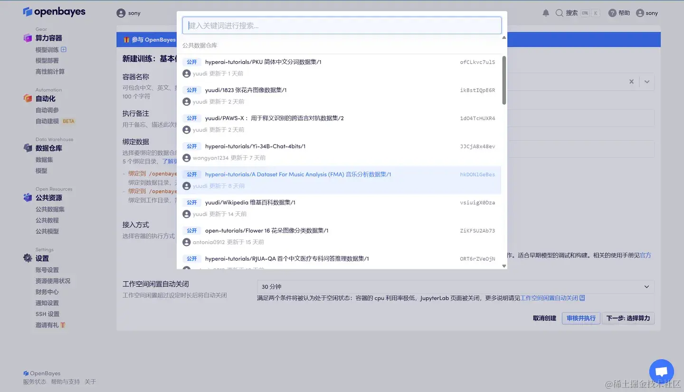This screenshot has height=392, width=684.
Task: Click the avatar beside wangyan1234
Action: 187,158
